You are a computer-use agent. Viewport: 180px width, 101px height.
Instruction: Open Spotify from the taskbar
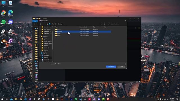click(76, 99)
